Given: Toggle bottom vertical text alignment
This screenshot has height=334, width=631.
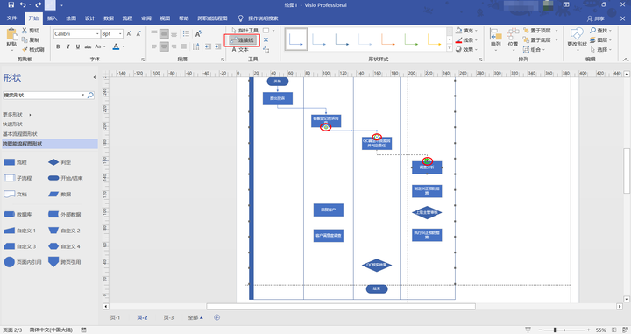Looking at the screenshot, I should [x=174, y=34].
